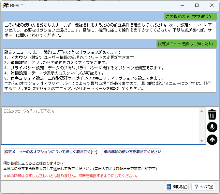The height and width of the screenshot is (194, 220).
Task: Choose suggestion 設定メニューの各オプションについて詳しく教えてく[…]
Action: (x=51, y=152)
